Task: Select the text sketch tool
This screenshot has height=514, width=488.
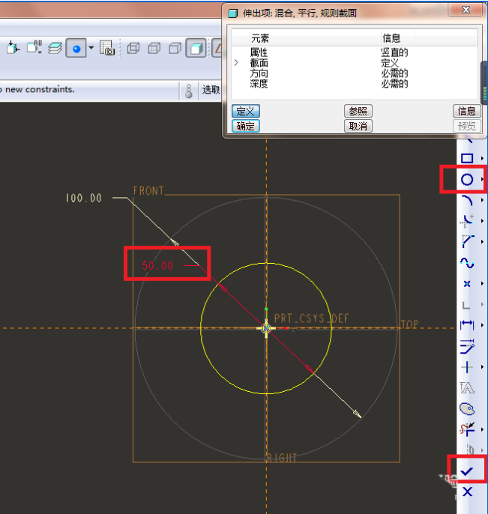Action: tap(466, 388)
